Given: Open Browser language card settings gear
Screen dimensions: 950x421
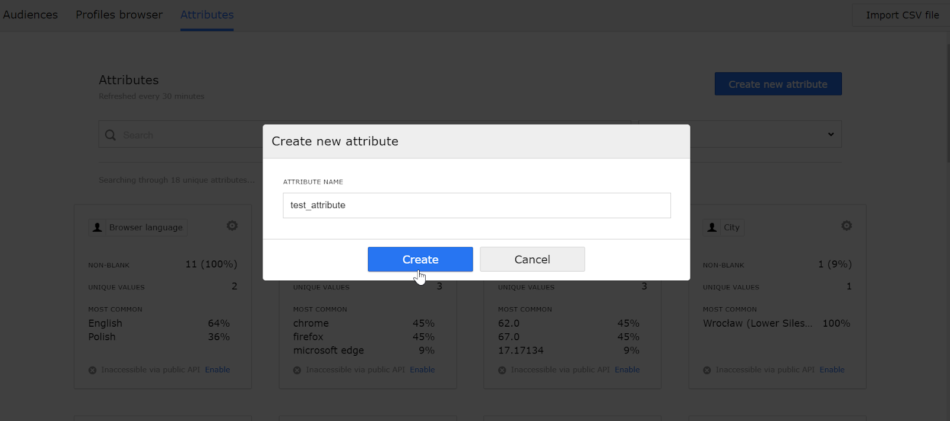Looking at the screenshot, I should [x=232, y=225].
